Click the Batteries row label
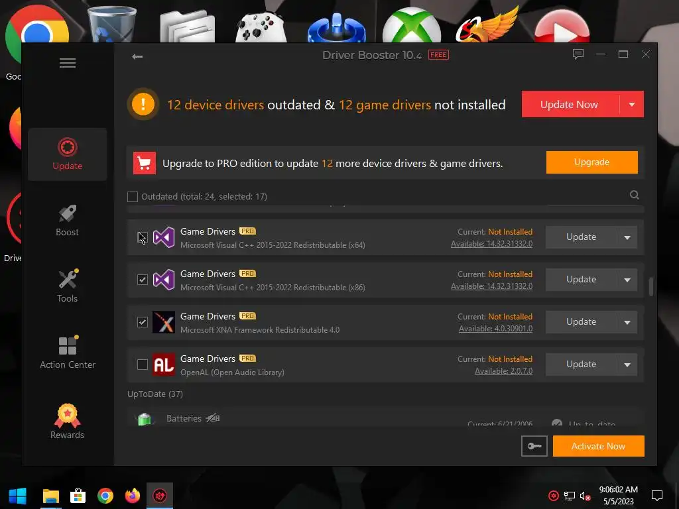Screen dimensions: 679x509 pyautogui.click(x=184, y=419)
